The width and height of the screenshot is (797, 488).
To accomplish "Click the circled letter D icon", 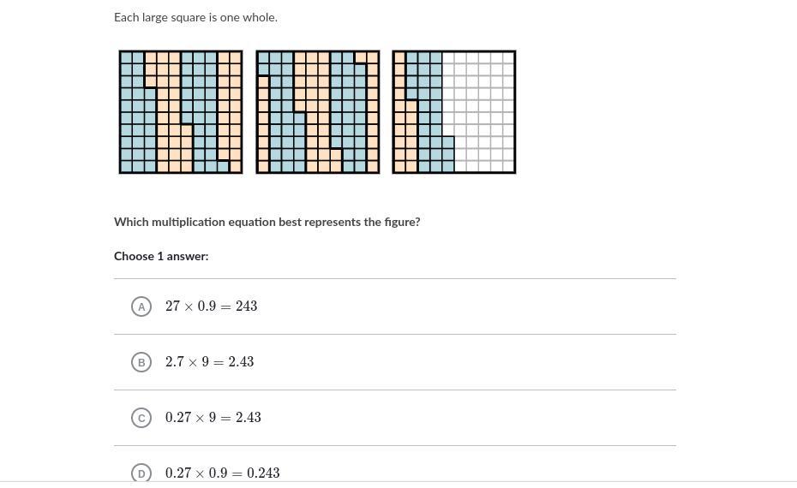I will [141, 473].
